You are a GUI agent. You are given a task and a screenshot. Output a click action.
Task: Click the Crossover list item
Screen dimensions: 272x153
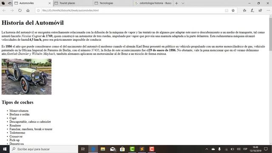[x=16, y=136]
